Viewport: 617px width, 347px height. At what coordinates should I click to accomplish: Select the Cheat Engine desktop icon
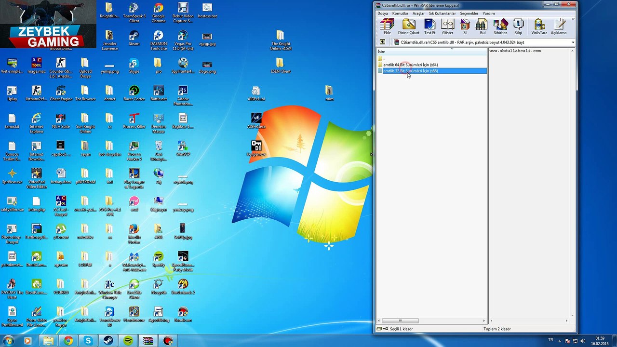[61, 93]
